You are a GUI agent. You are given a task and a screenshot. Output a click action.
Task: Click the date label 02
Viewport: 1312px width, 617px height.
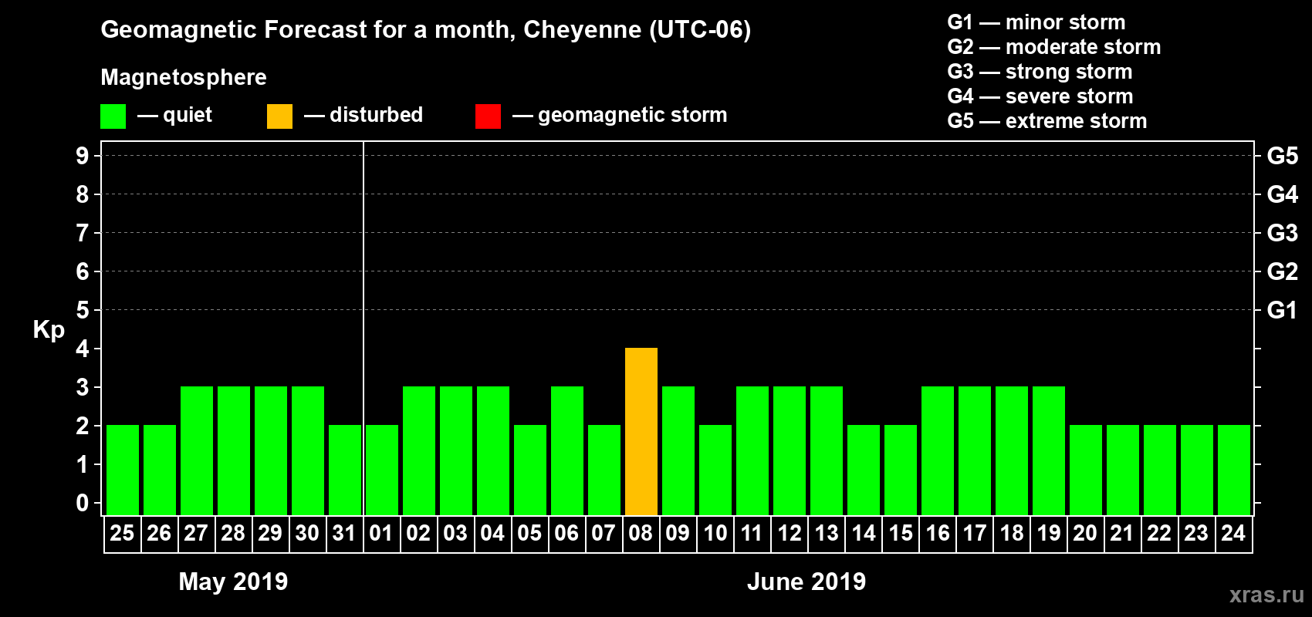coord(418,533)
